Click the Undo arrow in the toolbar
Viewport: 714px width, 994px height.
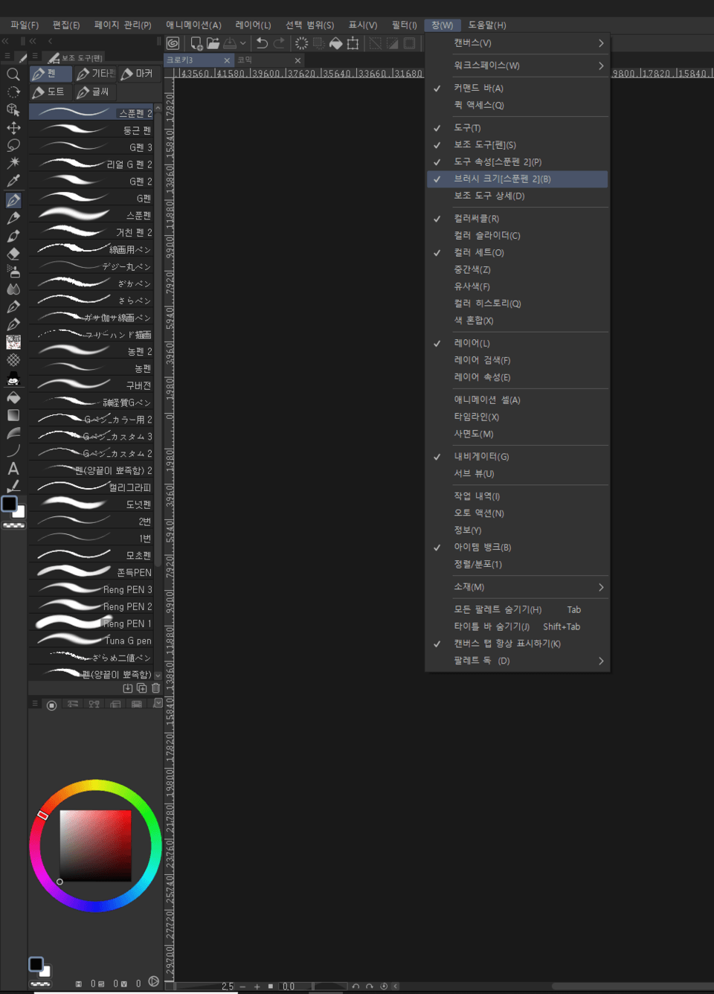pos(262,43)
